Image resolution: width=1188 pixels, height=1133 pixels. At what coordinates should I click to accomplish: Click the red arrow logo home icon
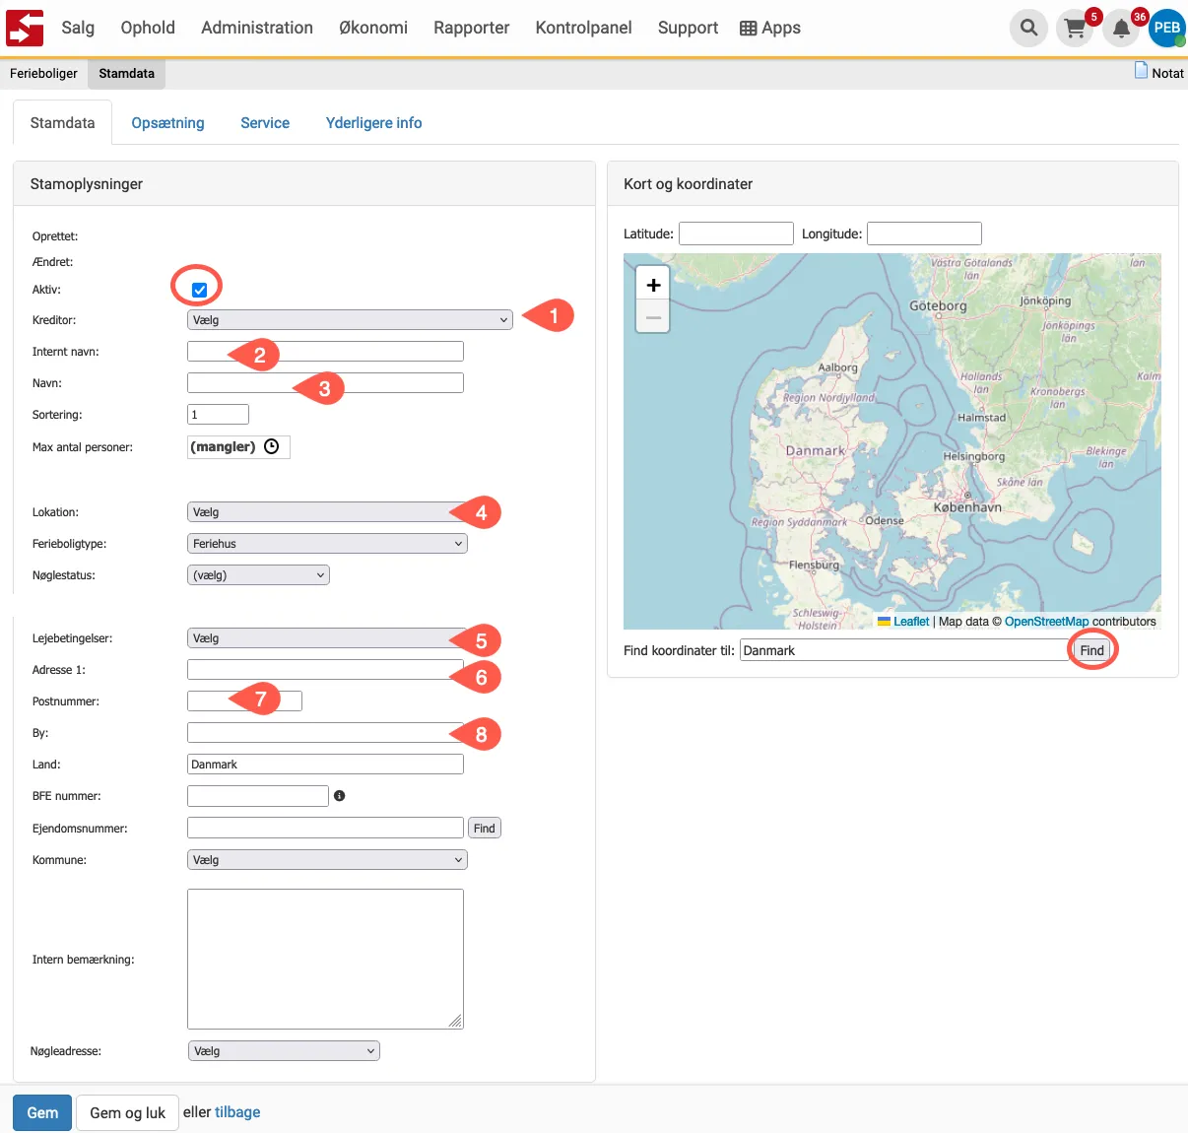25,28
